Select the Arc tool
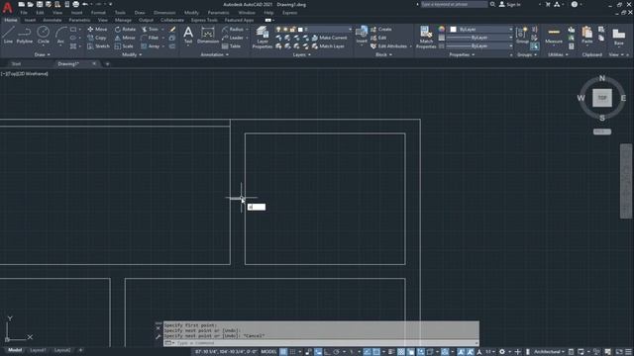Screen dimensions: 634x356 click(60, 35)
